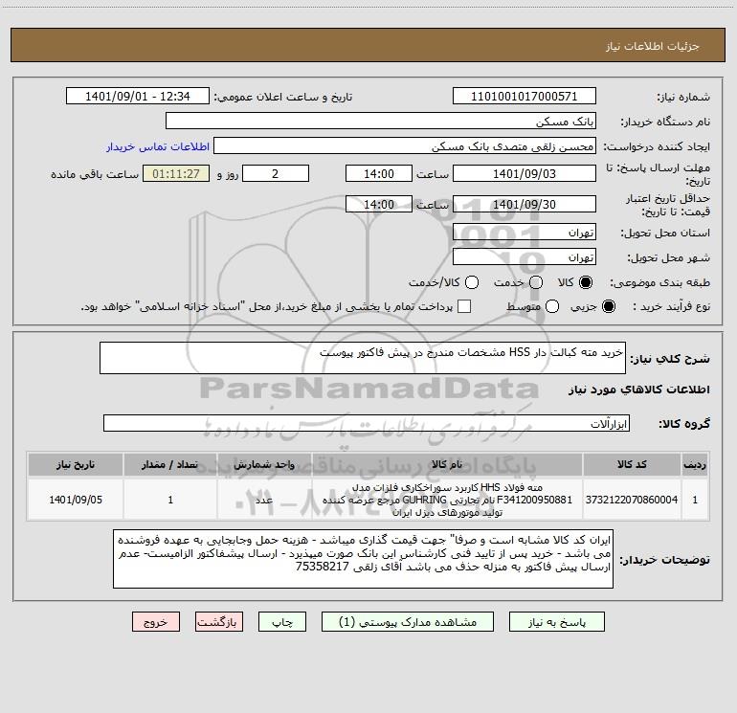This screenshot has height=713, width=737.
Task: Select the جزیی purchase type radio
Action: tap(608, 307)
